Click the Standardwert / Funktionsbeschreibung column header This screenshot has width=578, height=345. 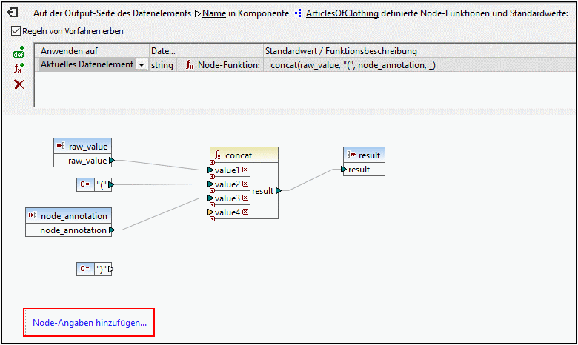pos(341,51)
